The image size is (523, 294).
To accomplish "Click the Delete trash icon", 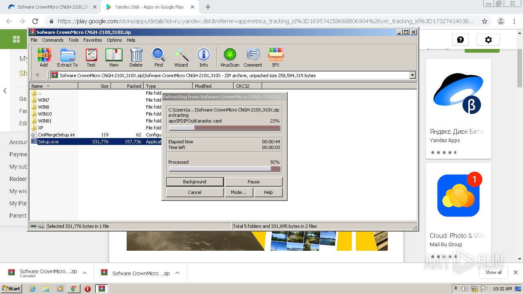I will [136, 57].
